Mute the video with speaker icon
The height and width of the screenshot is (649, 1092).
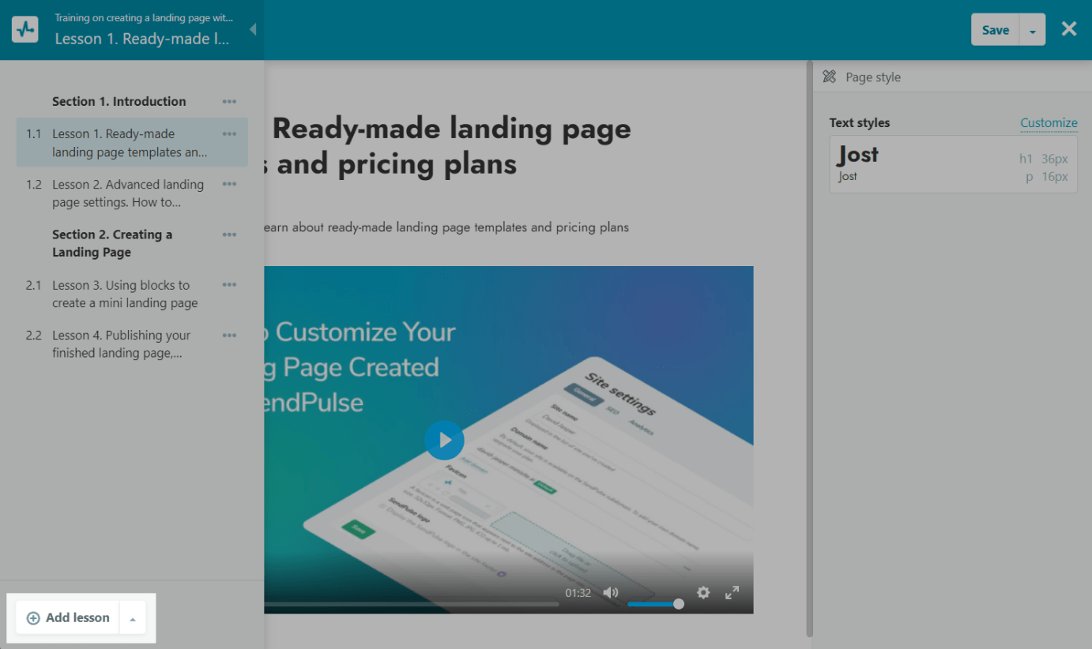pyautogui.click(x=611, y=593)
